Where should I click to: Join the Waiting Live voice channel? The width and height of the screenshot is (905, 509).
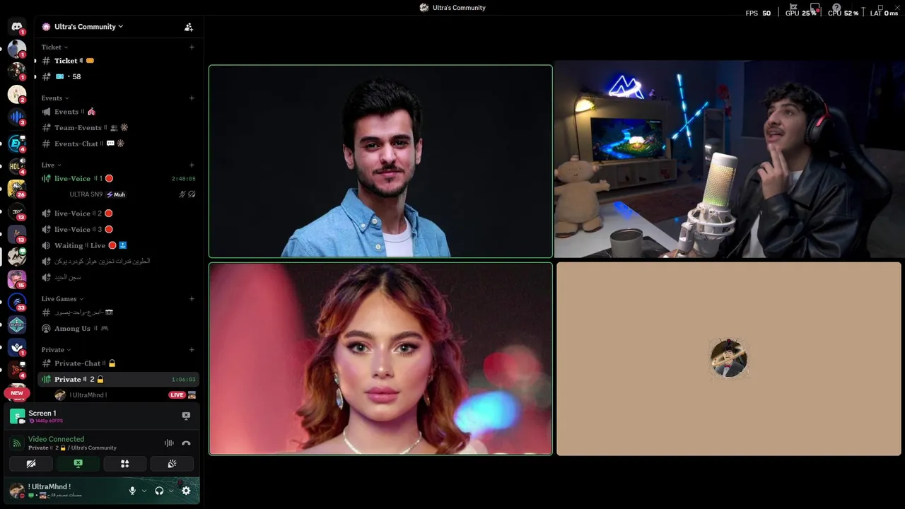click(x=118, y=246)
